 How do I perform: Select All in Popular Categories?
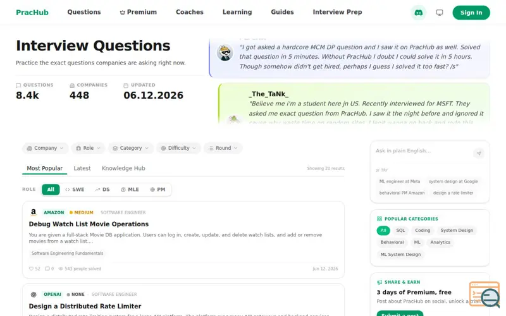(x=383, y=231)
